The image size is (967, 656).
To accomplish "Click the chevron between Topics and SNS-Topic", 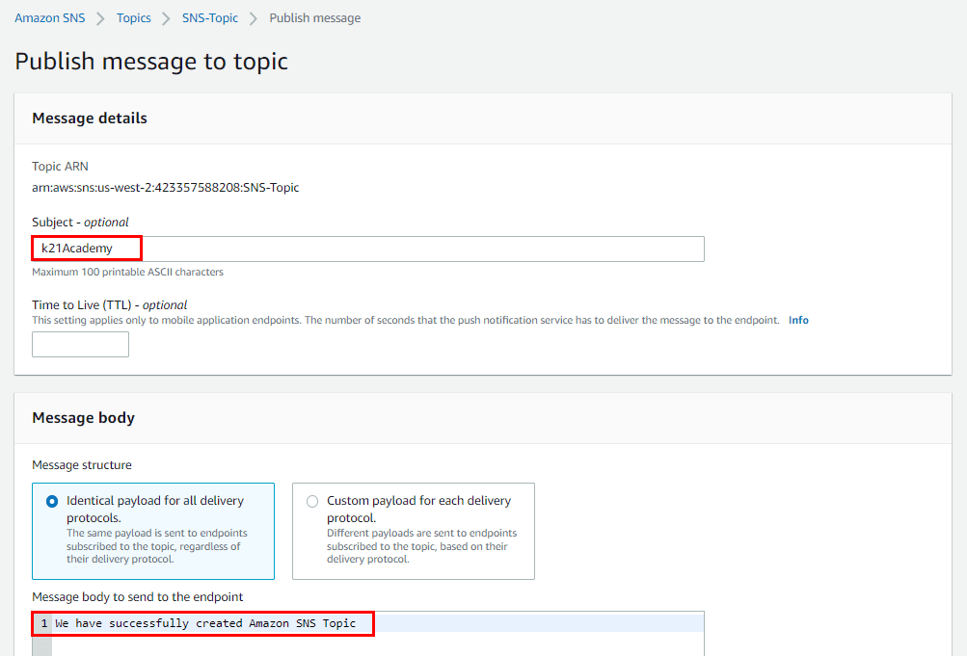I will [167, 18].
